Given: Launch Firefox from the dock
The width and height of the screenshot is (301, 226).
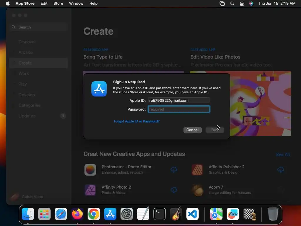Looking at the screenshot, I should [77, 214].
